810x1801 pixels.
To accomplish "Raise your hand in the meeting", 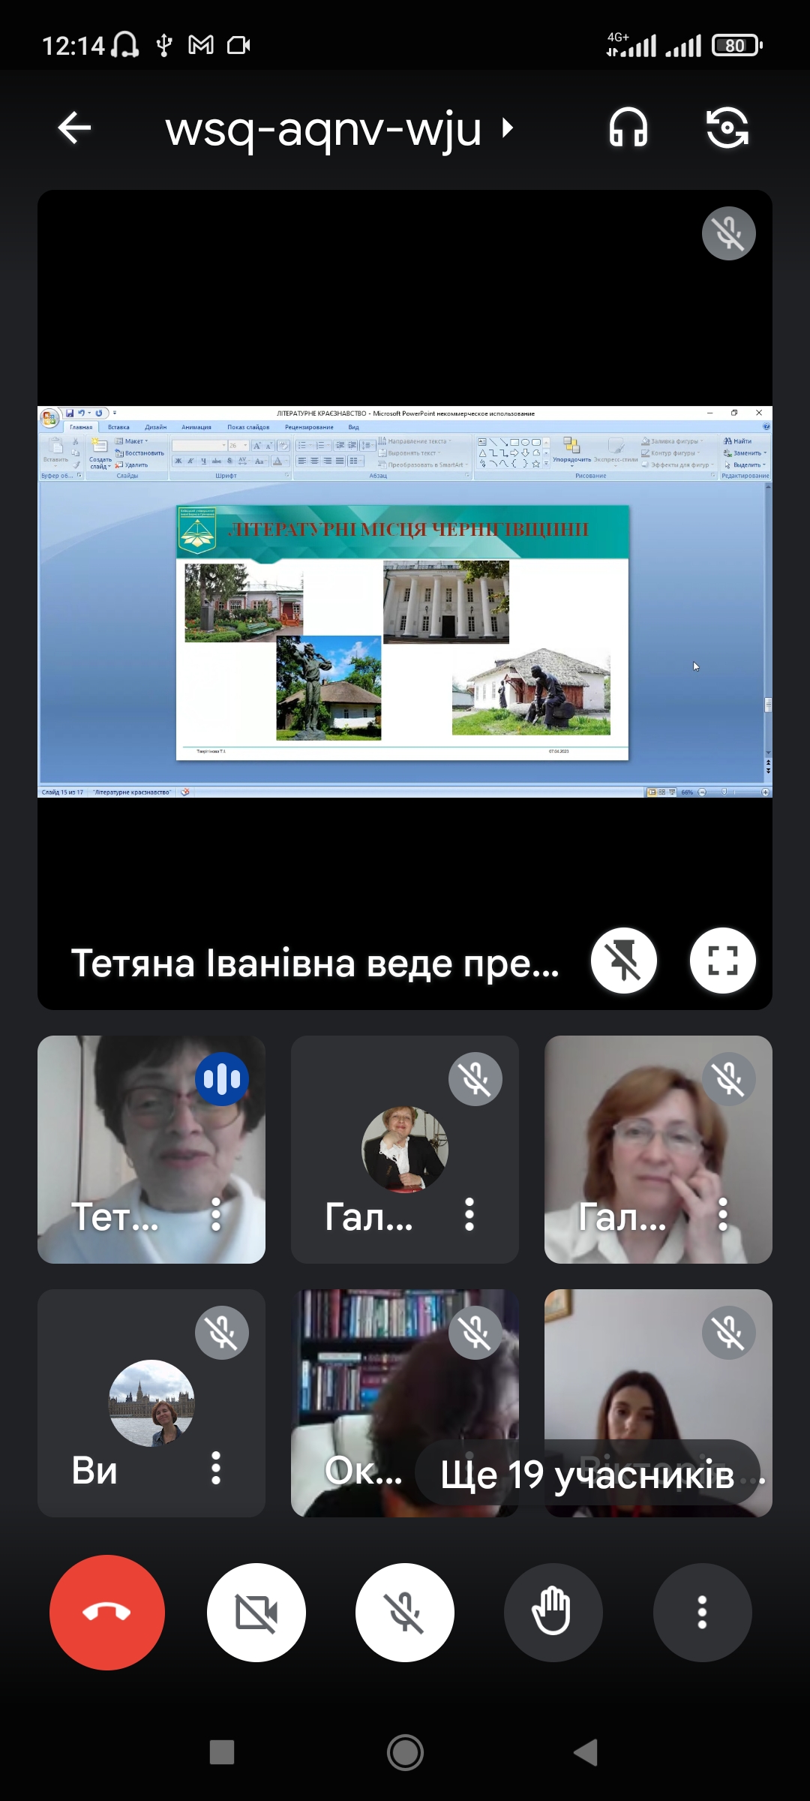I will pyautogui.click(x=553, y=1612).
